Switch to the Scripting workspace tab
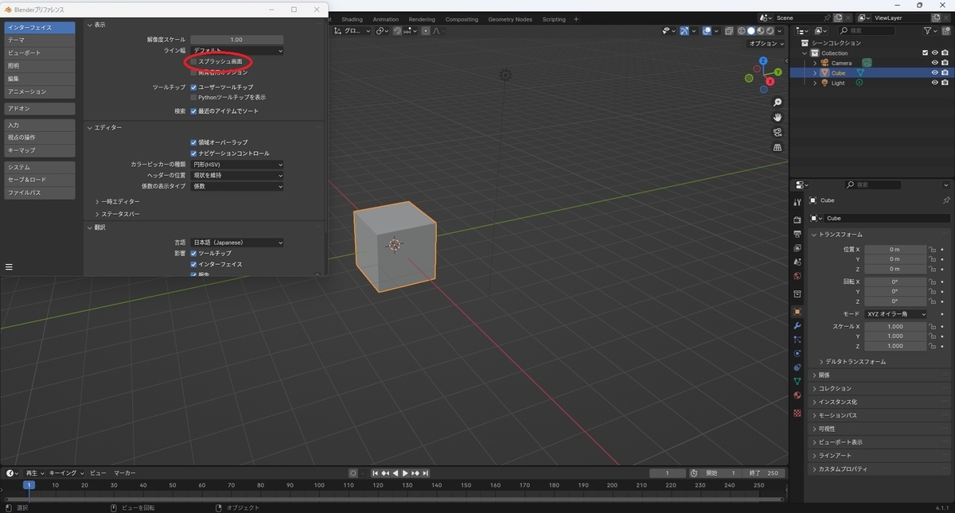955x513 pixels. pyautogui.click(x=554, y=19)
